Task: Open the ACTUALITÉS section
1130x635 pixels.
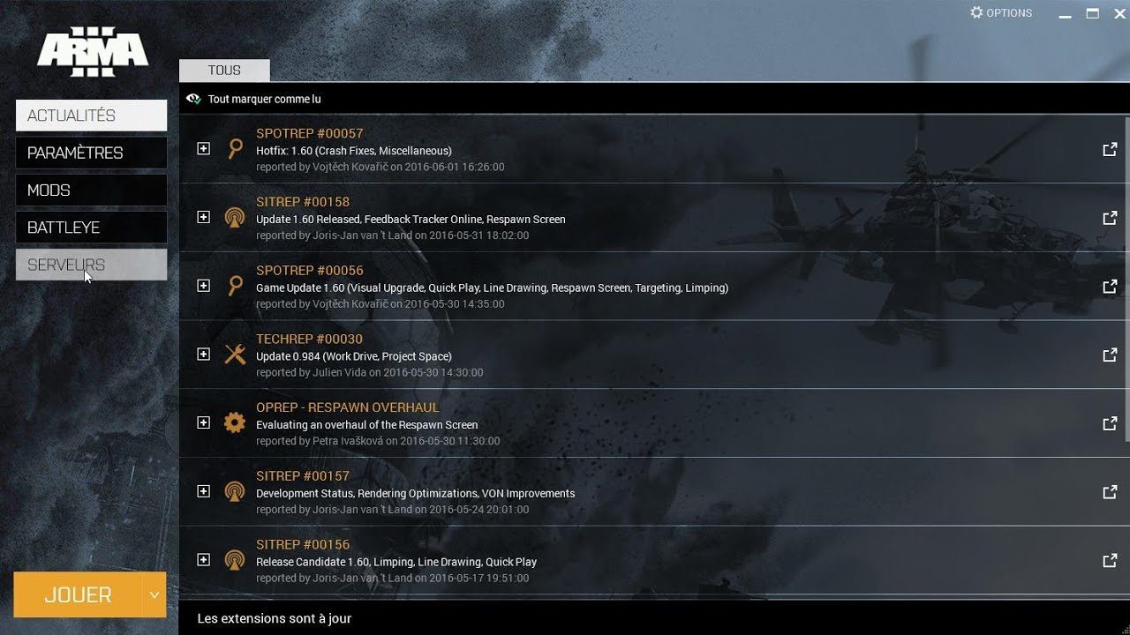Action: (91, 116)
